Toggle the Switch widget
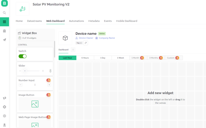Viewport: 206px width, 128px height. pyautogui.click(x=23, y=56)
